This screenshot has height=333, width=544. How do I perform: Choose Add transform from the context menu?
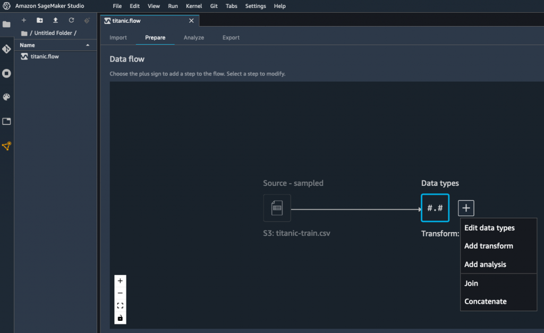[x=489, y=246]
